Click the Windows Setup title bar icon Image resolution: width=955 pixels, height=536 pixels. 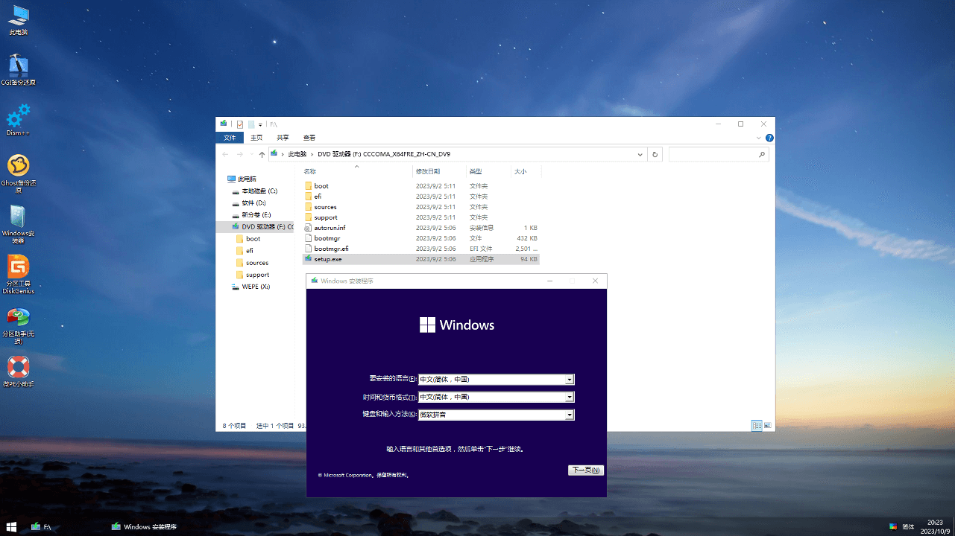[x=315, y=281]
